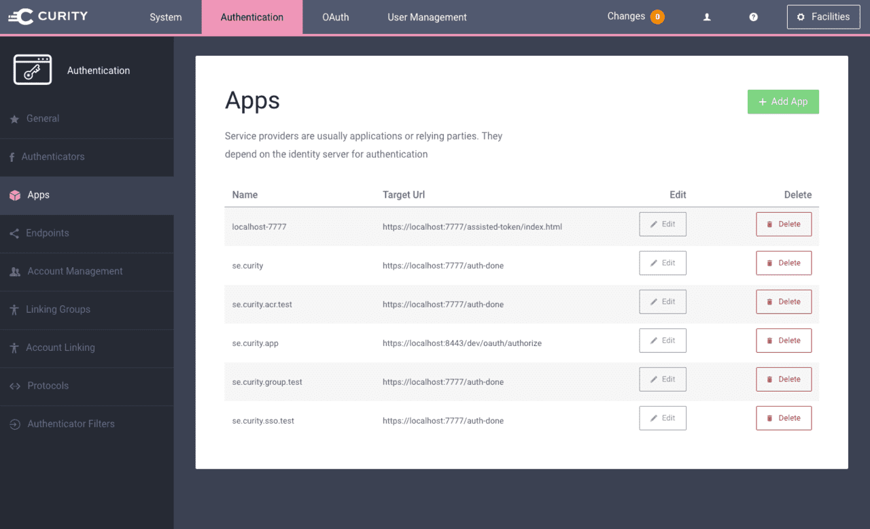
Task: Click the se.curity.sso.test row name
Action: (x=263, y=421)
